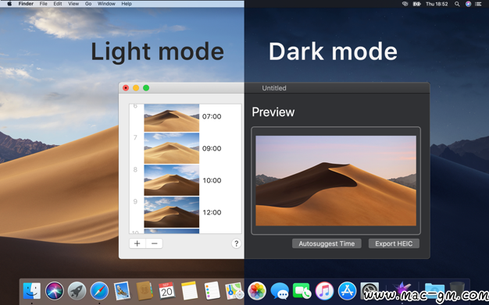Open Launchpad rocket icon in Dock
The height and width of the screenshot is (305, 489).
[x=77, y=291]
